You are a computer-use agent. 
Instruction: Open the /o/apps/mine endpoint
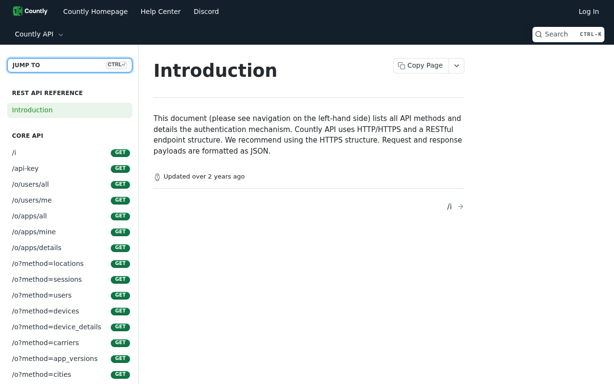click(70, 232)
